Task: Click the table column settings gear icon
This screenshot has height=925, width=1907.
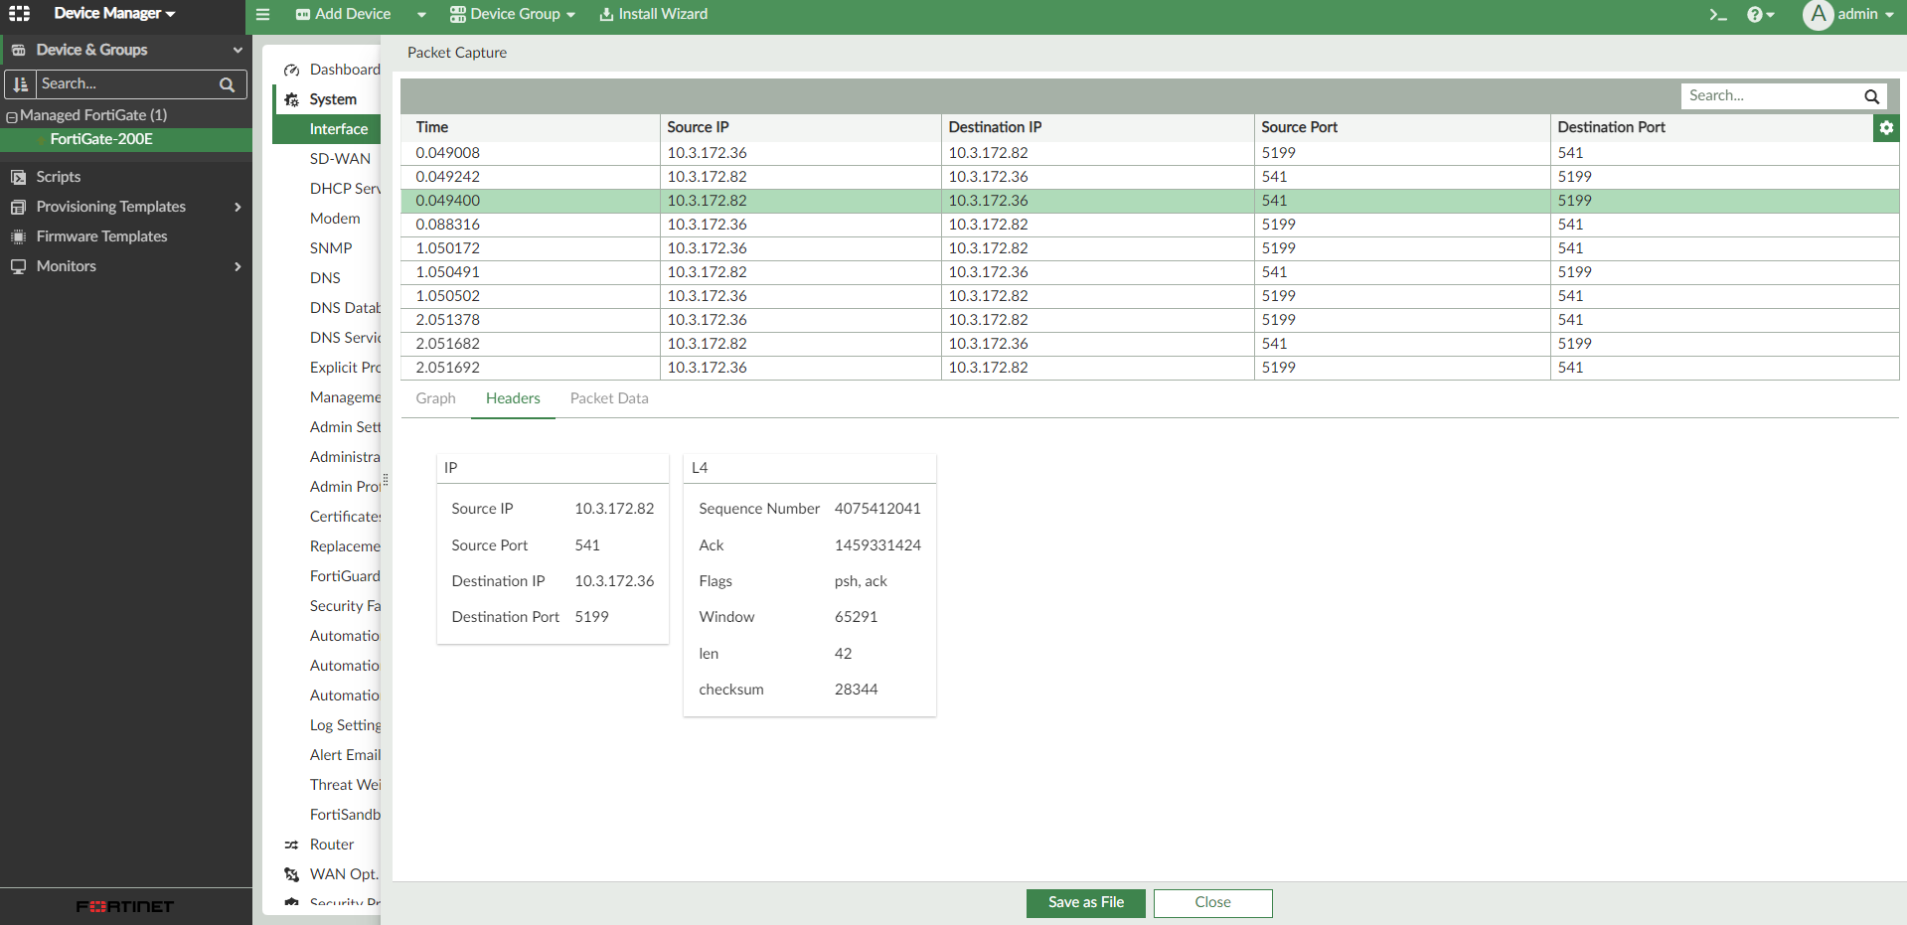Action: click(1885, 127)
